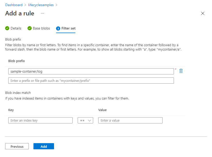Click the green checkmark on Details step

click(7, 28)
